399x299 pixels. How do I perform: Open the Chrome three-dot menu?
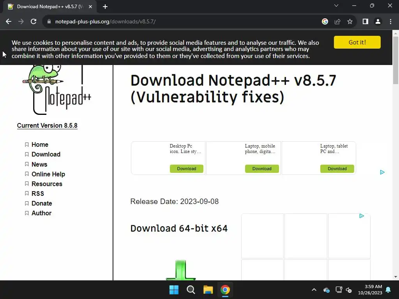390,22
